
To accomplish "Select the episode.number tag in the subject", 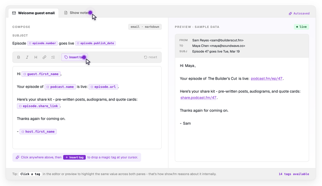I will pos(42,43).
